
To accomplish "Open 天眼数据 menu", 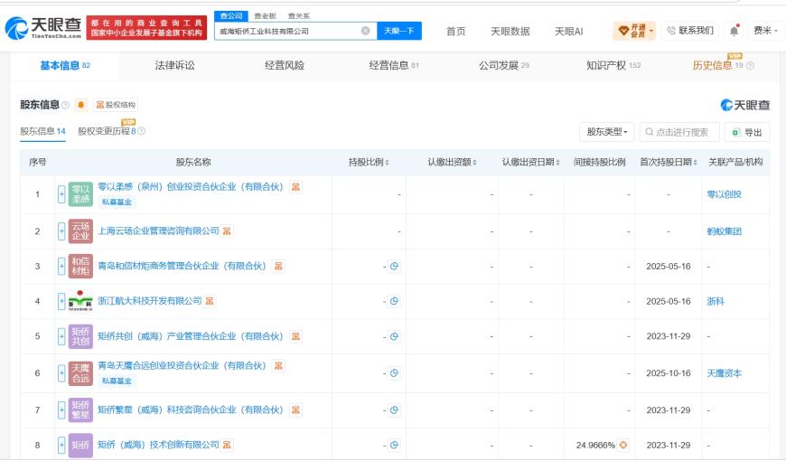I will click(x=510, y=31).
